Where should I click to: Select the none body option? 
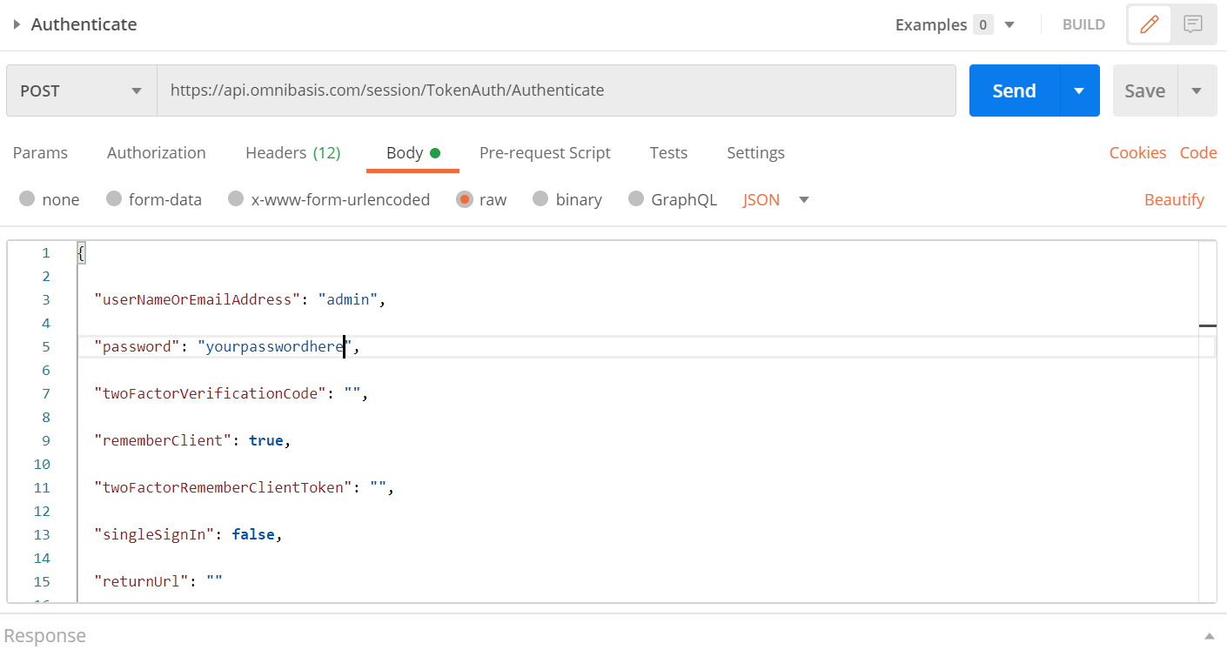[x=28, y=199]
